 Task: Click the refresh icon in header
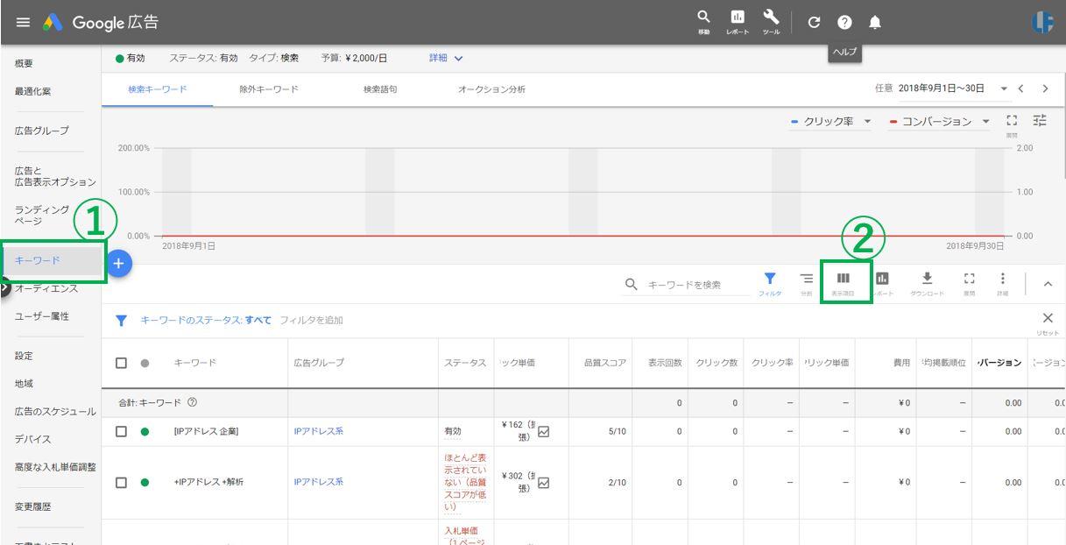813,21
